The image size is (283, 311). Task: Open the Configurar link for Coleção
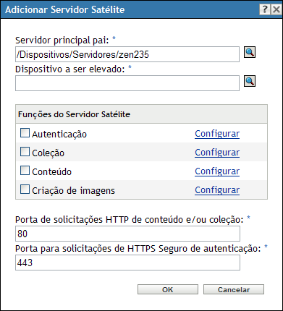coord(217,153)
